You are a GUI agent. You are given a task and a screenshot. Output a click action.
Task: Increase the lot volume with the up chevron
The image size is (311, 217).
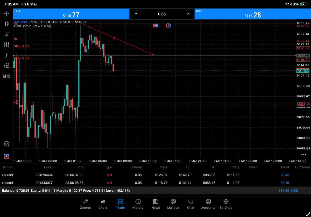tap(188, 14)
